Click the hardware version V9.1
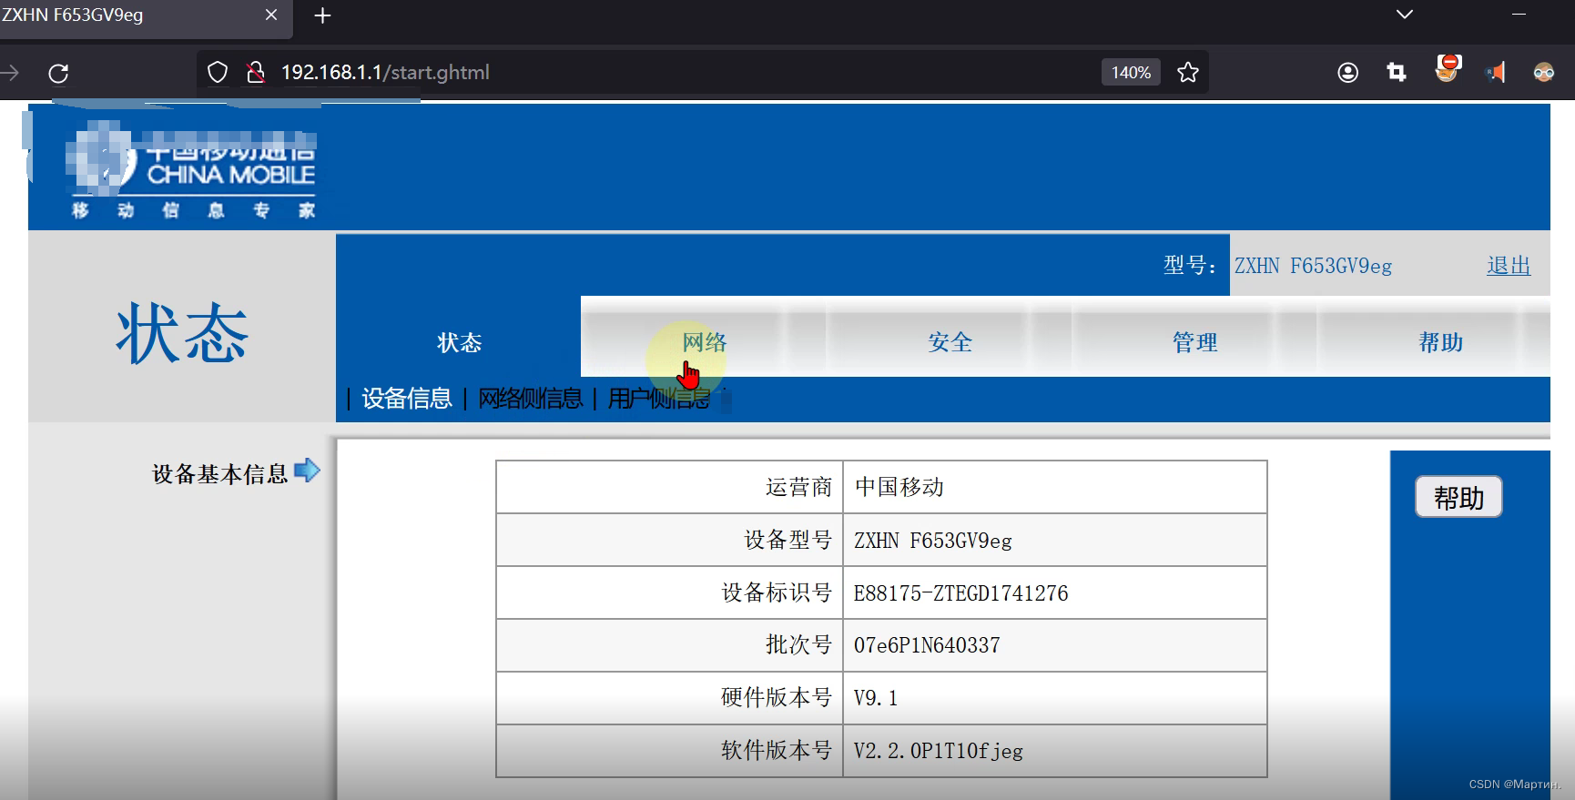Screen dimensions: 1575x800 tap(876, 698)
